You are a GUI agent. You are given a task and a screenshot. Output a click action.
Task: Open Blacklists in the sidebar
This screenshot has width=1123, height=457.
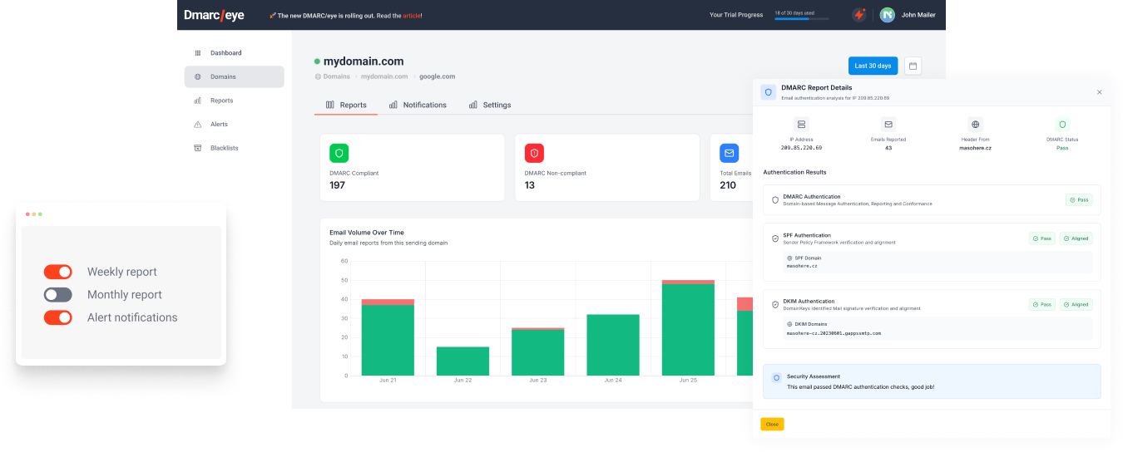[x=224, y=148]
